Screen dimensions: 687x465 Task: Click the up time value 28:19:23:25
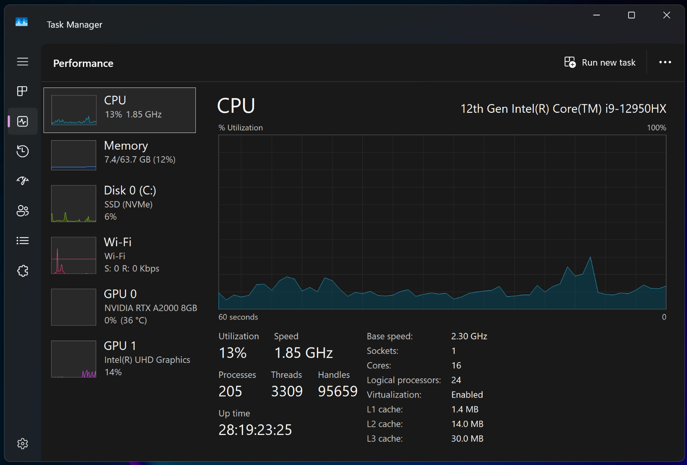[255, 430]
